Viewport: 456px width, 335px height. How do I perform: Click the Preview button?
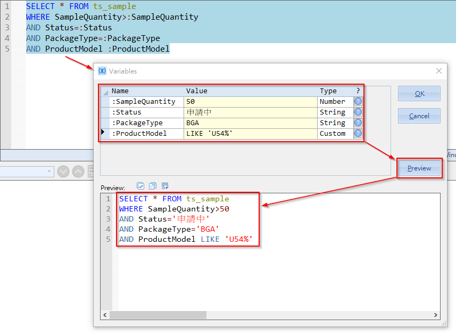419,168
